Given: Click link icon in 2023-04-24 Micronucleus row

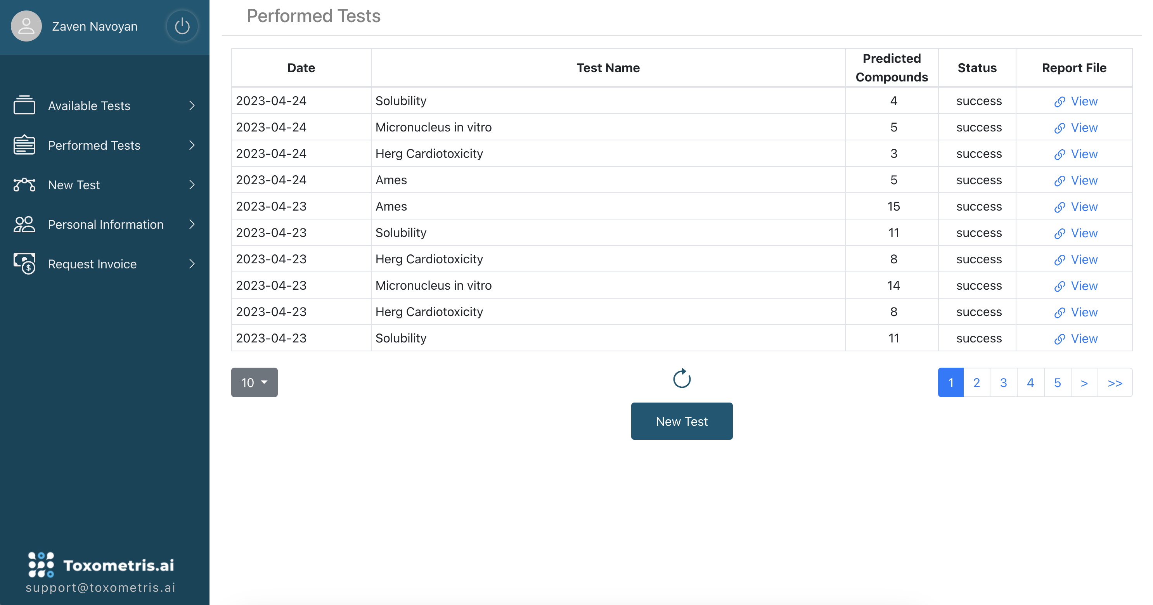Looking at the screenshot, I should pos(1060,128).
